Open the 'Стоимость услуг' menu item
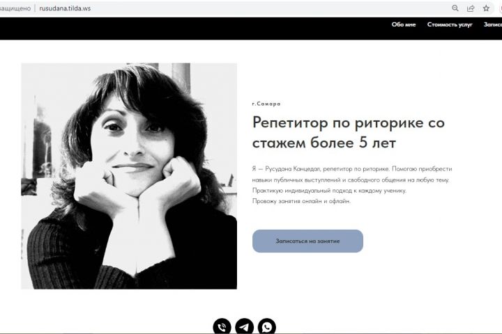The image size is (502, 334). pos(450,24)
